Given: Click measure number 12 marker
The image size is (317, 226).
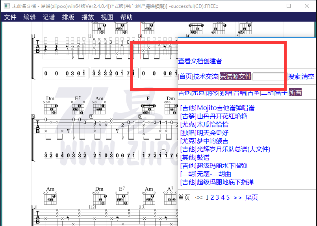Looking at the screenshot, I should pyautogui.click(x=93, y=207).
